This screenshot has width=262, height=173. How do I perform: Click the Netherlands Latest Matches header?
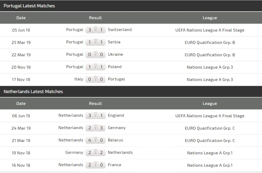pos(33,91)
